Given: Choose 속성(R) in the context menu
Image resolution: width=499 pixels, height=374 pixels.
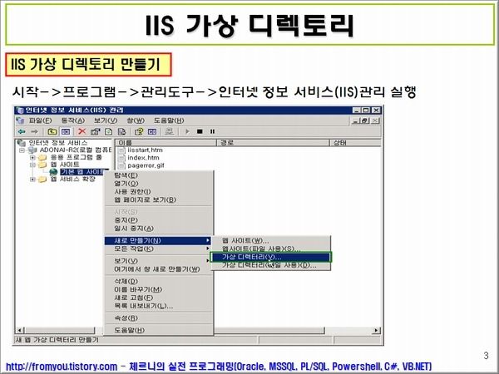Looking at the screenshot, I should click(x=159, y=318).
